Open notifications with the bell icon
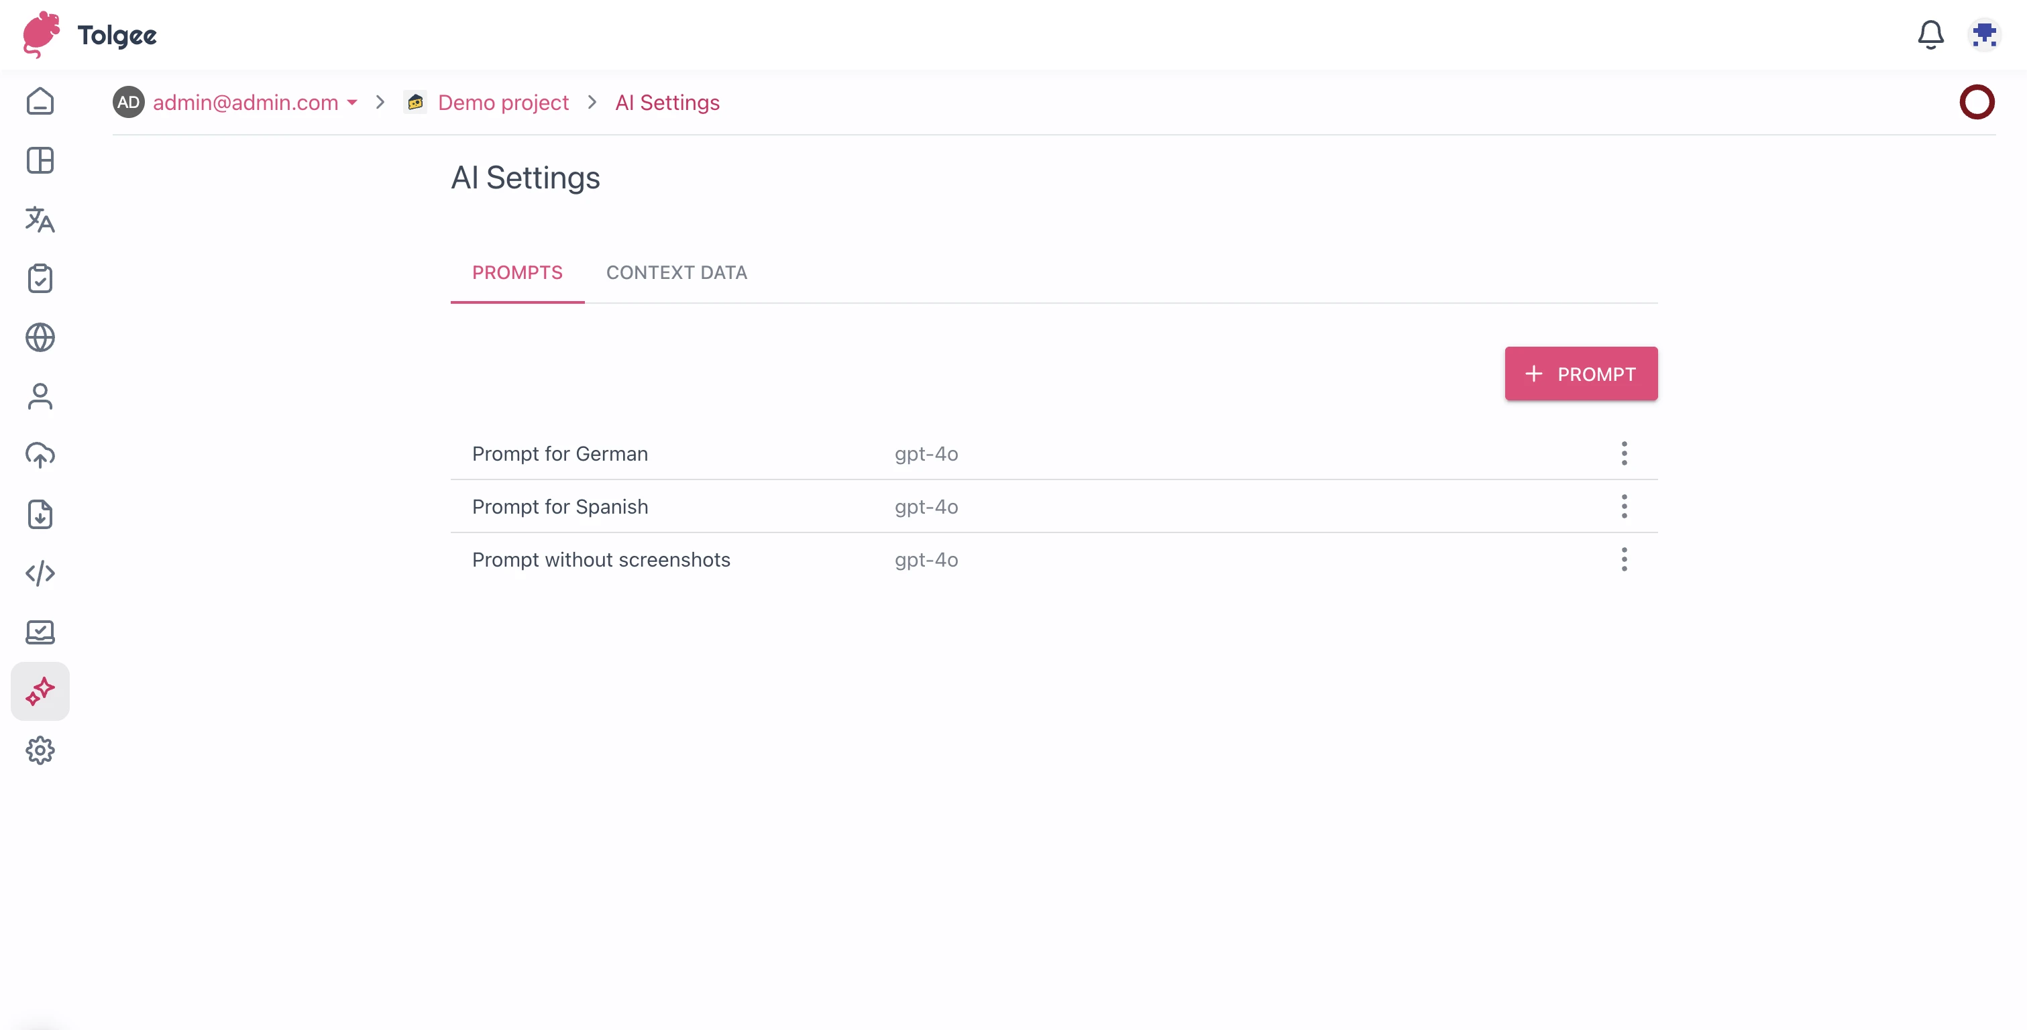This screenshot has height=1030, width=2027. click(x=1930, y=34)
